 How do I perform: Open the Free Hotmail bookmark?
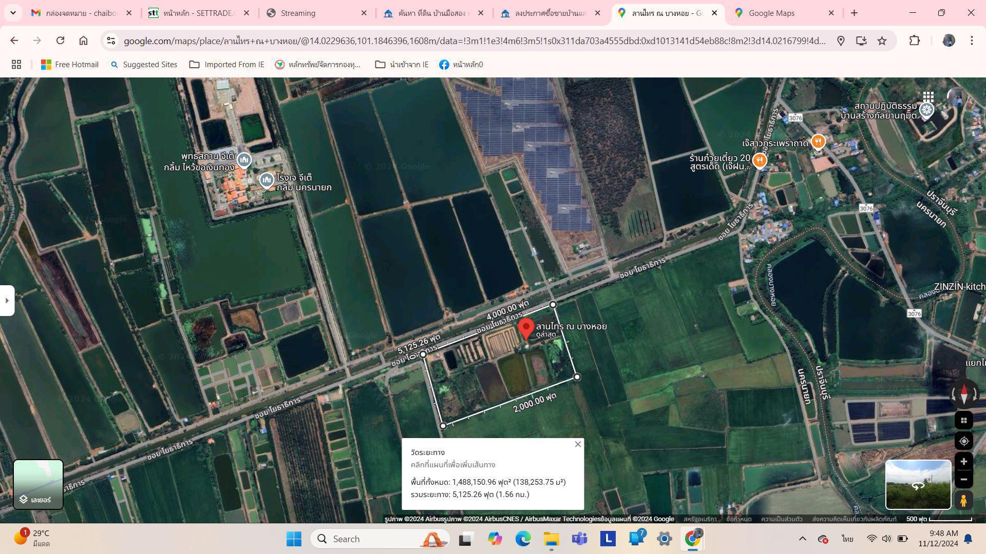click(70, 65)
